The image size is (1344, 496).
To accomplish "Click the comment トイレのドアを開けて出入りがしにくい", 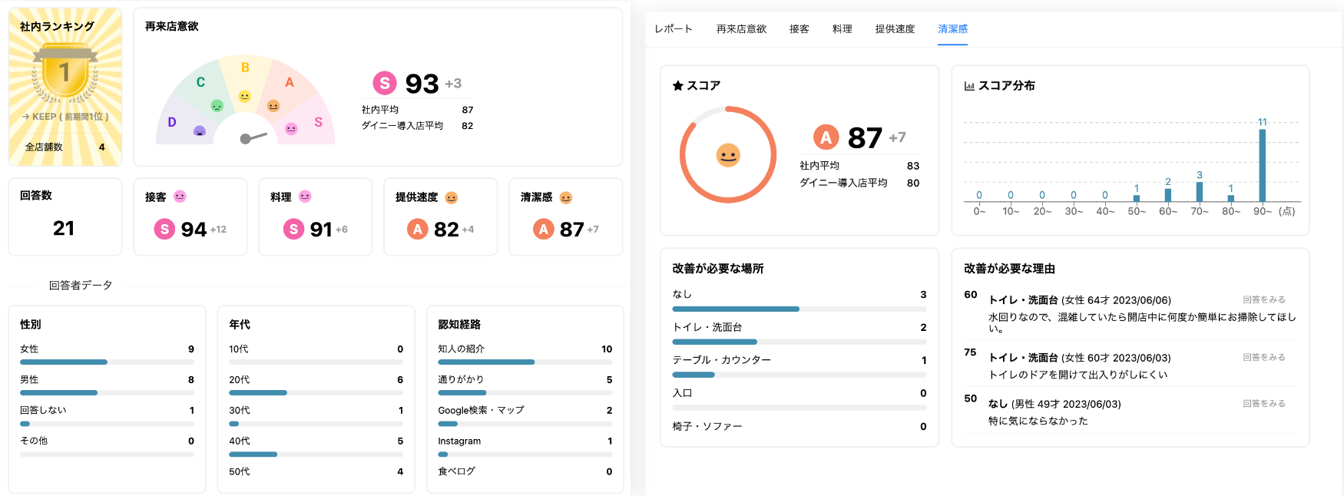I will (1078, 375).
